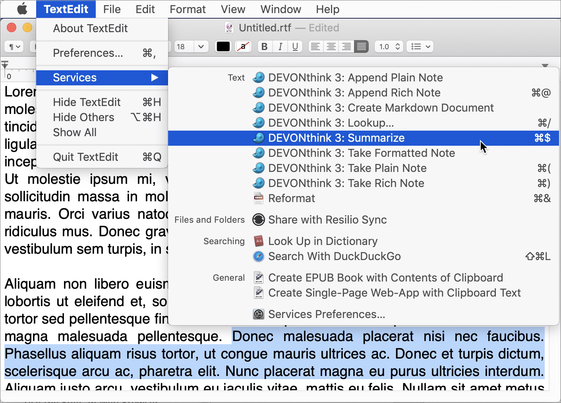Toggle bold formatting
The image size is (561, 403).
click(x=265, y=46)
